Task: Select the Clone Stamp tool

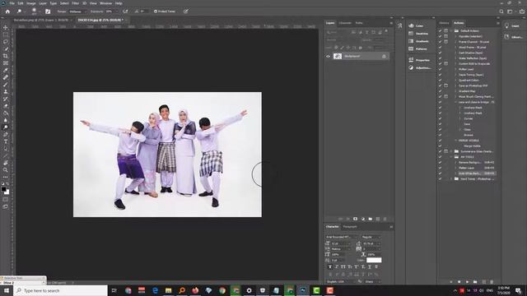Action: click(x=6, y=91)
